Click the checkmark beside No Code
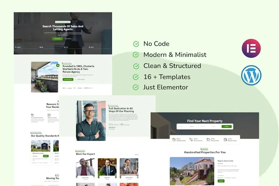This screenshot has height=186, width=279. tap(136, 44)
